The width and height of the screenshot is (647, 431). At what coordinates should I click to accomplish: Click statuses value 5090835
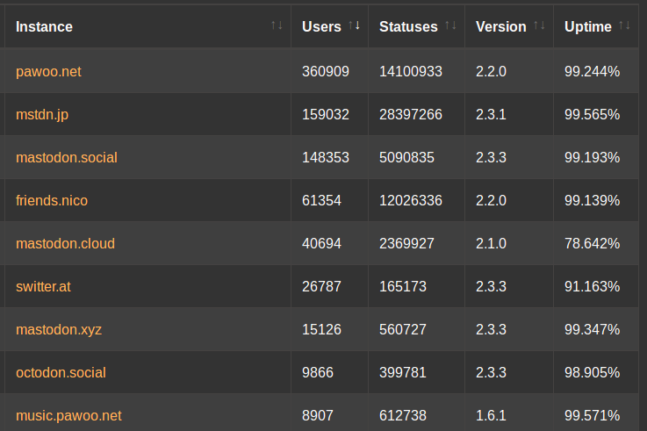click(x=406, y=157)
